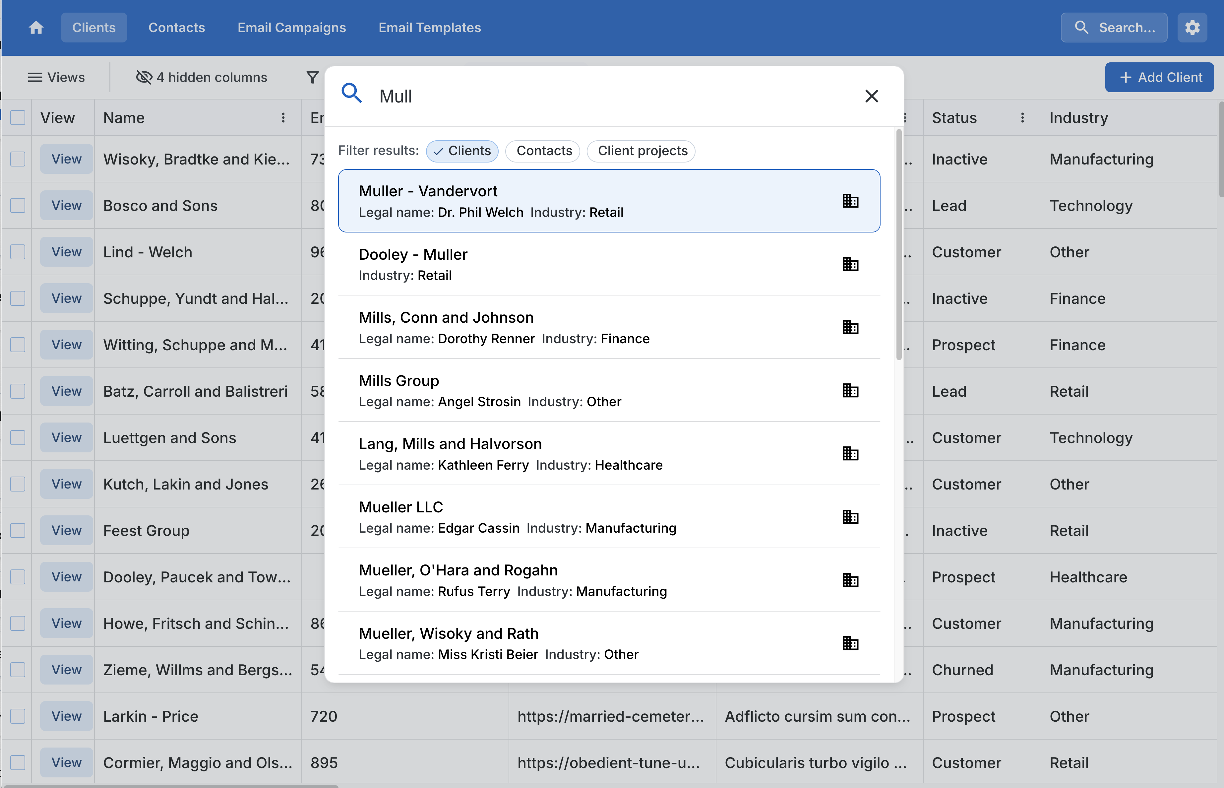This screenshot has width=1224, height=788.
Task: Go to the Contacts tab
Action: point(176,28)
